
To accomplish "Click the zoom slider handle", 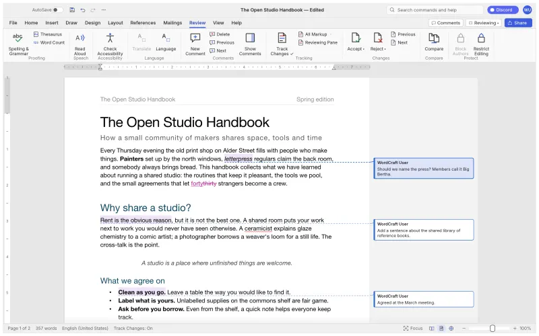I will 493,329.
